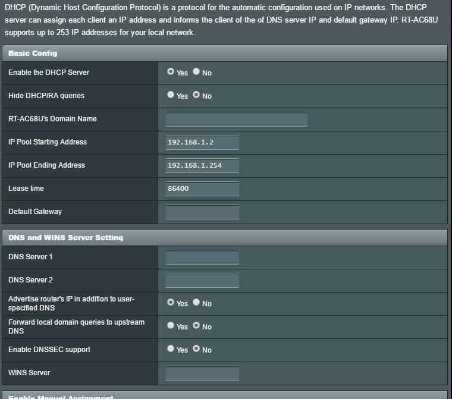Set Advertise router's IP to No
Screen dimensions: 452x399
196,303
